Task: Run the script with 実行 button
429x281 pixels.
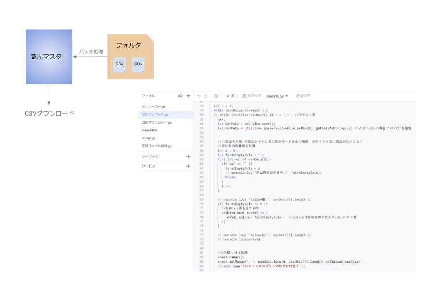Action: click(x=232, y=96)
